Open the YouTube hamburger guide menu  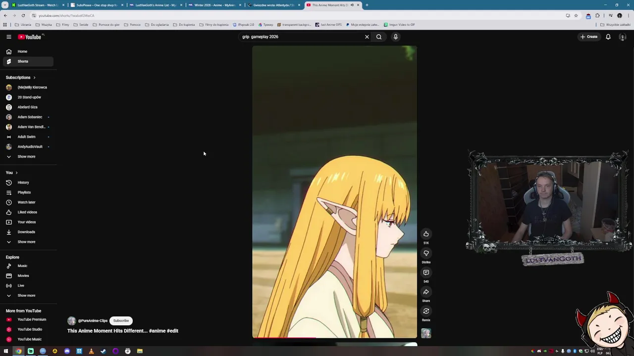(x=8, y=37)
